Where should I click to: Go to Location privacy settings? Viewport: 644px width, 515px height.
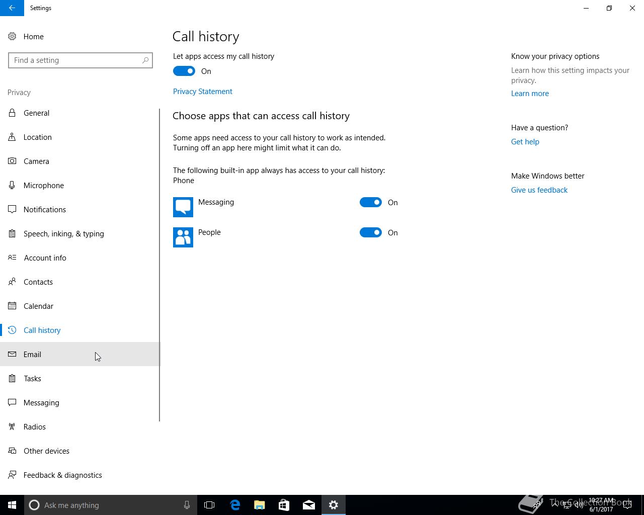[x=79, y=137]
